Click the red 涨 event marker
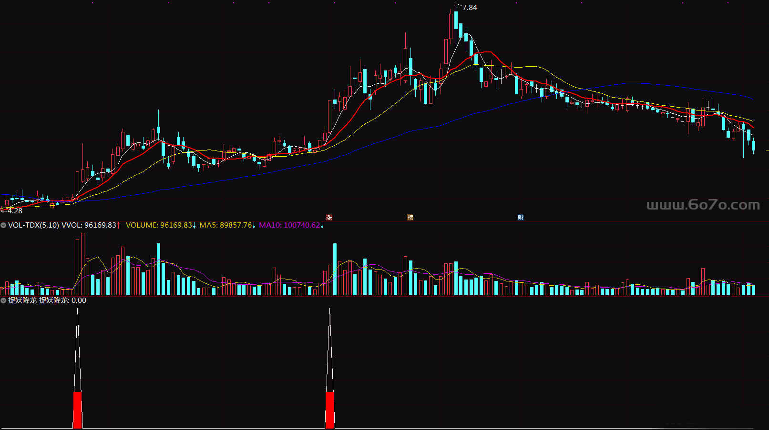 tap(329, 218)
